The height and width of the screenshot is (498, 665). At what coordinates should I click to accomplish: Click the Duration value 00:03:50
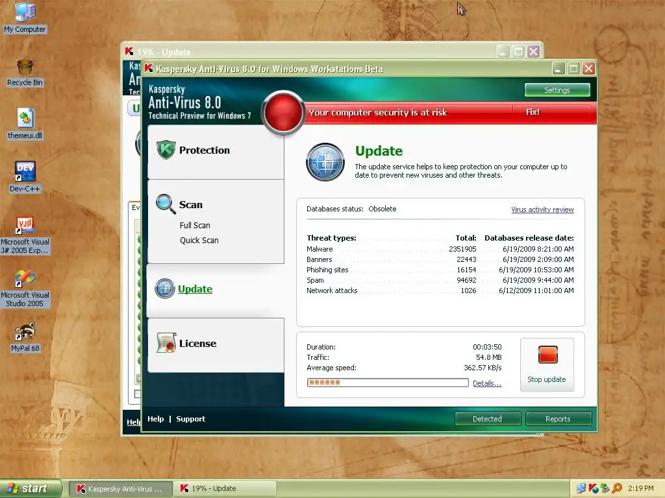pyautogui.click(x=487, y=347)
